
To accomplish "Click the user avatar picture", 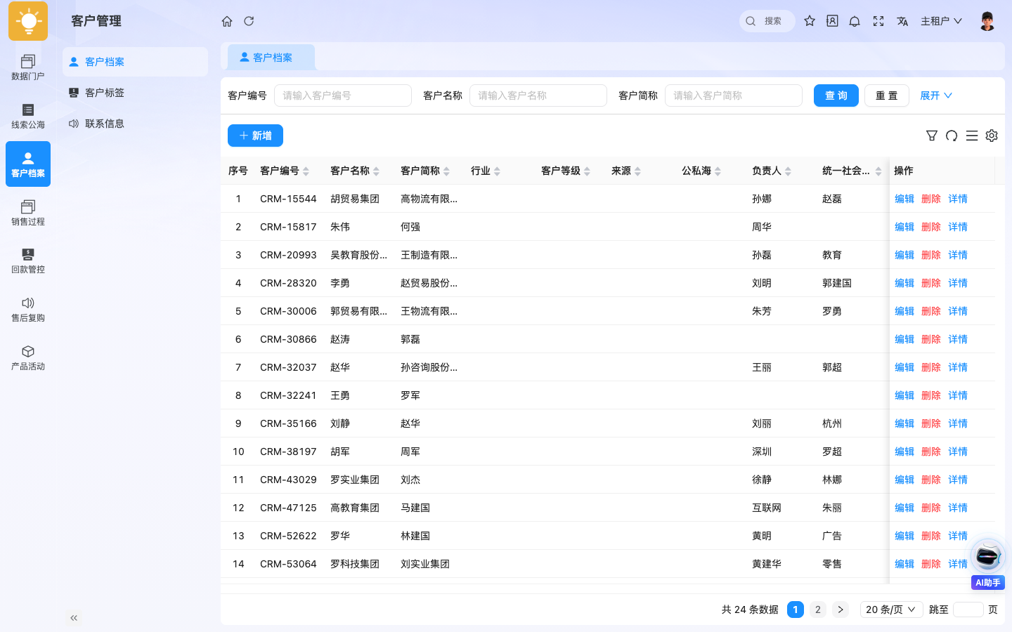I will [x=987, y=21].
